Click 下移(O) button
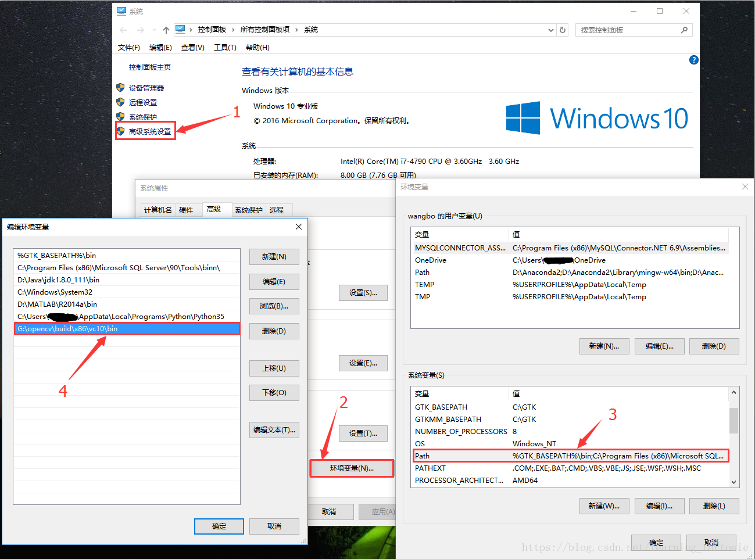Image resolution: width=755 pixels, height=559 pixels. pos(274,393)
